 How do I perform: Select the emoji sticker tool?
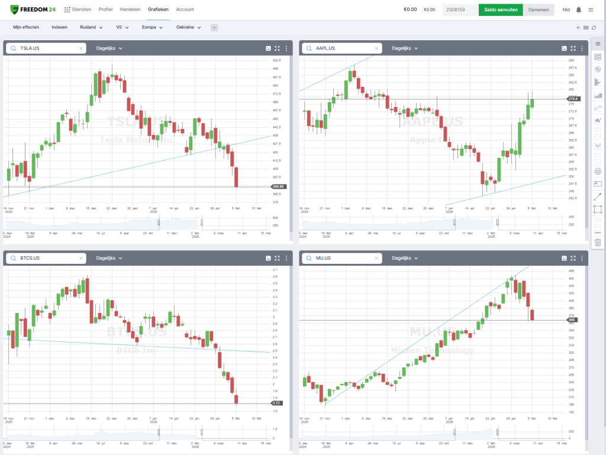pos(598,171)
